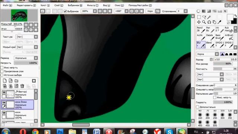238x134 pixels.
Task: Delete the selected layer with trash icon
Action: pos(22,86)
